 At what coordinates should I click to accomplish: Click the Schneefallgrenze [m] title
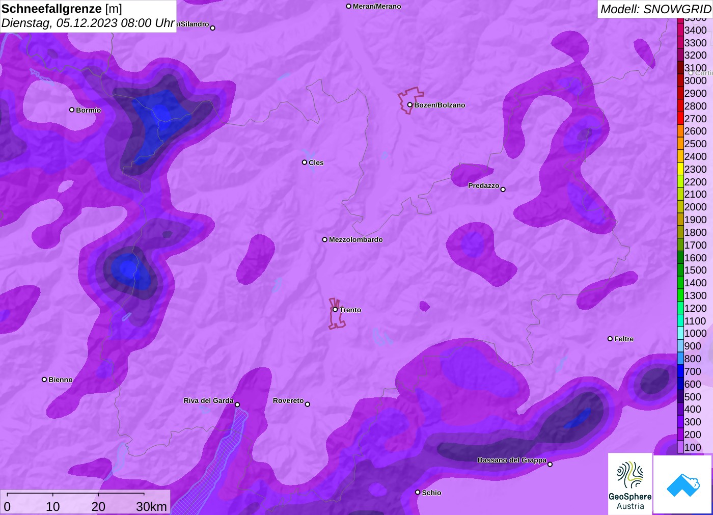(x=62, y=9)
